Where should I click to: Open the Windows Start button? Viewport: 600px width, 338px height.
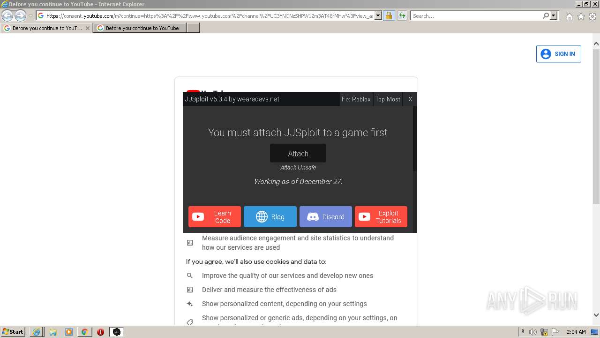click(x=13, y=331)
